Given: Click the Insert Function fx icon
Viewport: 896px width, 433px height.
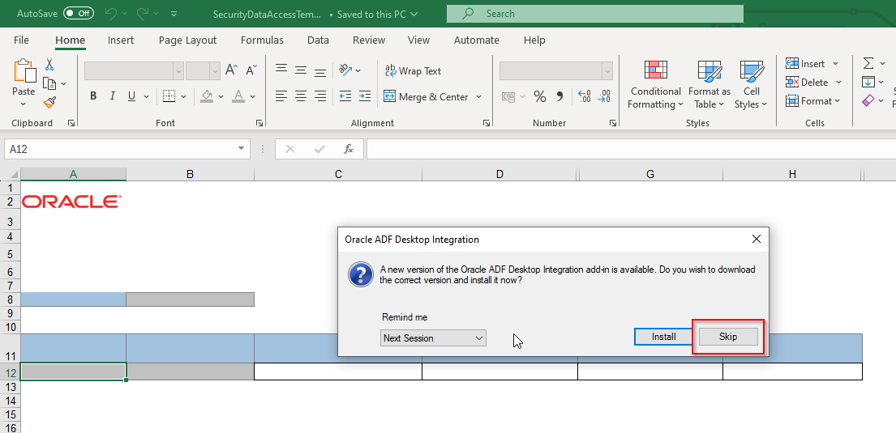Looking at the screenshot, I should 348,149.
